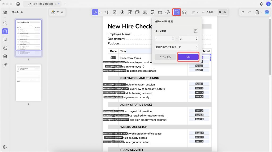Select the AssignemployeeID checkbox field
Image resolution: width=272 pixels, height=152 pixels.
113,66
